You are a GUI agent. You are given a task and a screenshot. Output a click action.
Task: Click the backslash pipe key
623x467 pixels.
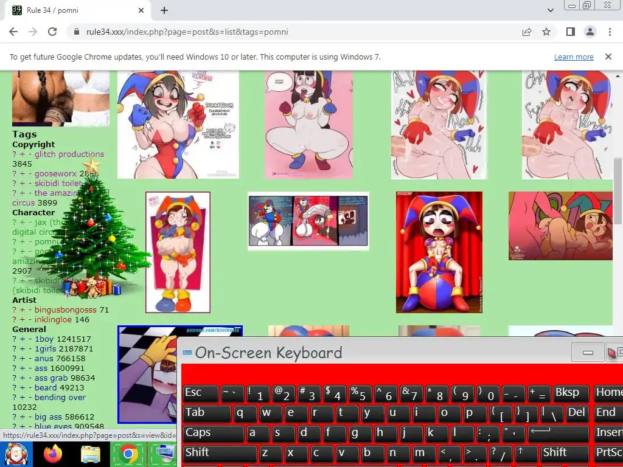(552, 413)
